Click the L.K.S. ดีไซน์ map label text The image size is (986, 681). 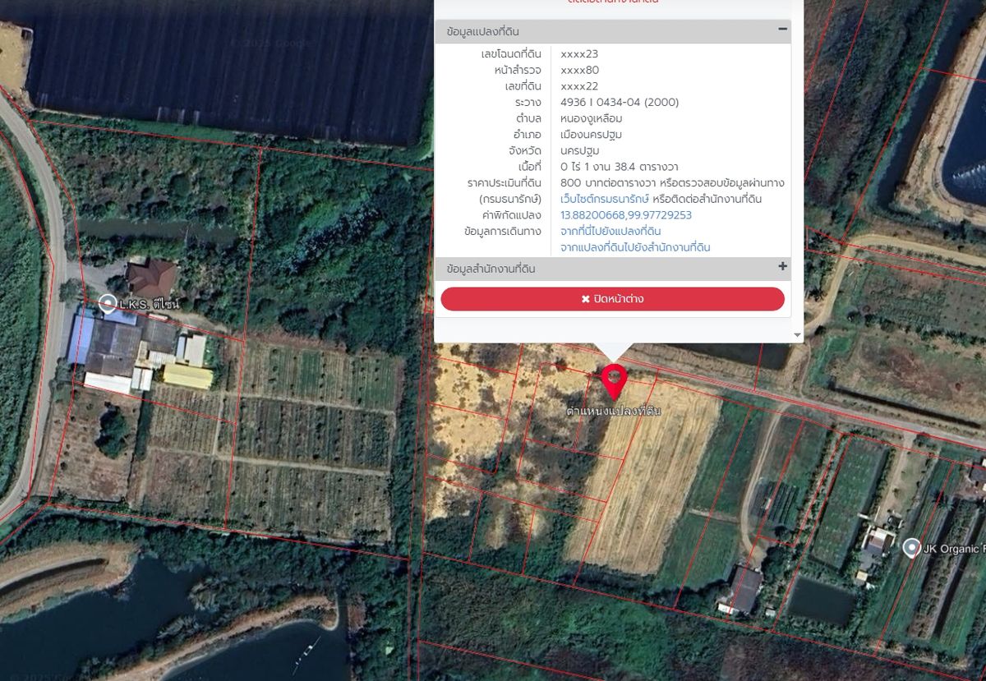point(149,305)
